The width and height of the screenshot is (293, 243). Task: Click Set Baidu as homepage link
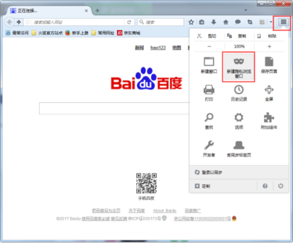106,211
